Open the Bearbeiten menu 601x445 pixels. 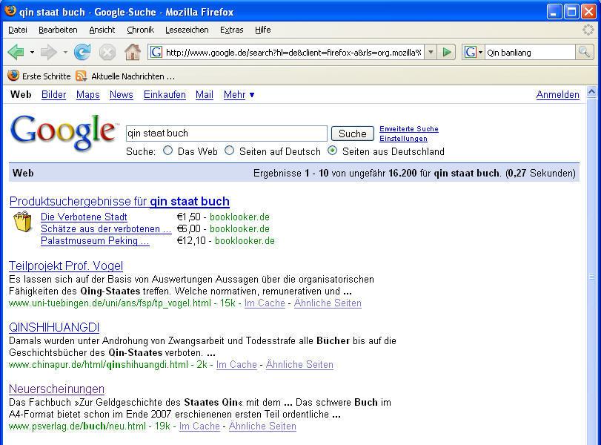(x=58, y=30)
